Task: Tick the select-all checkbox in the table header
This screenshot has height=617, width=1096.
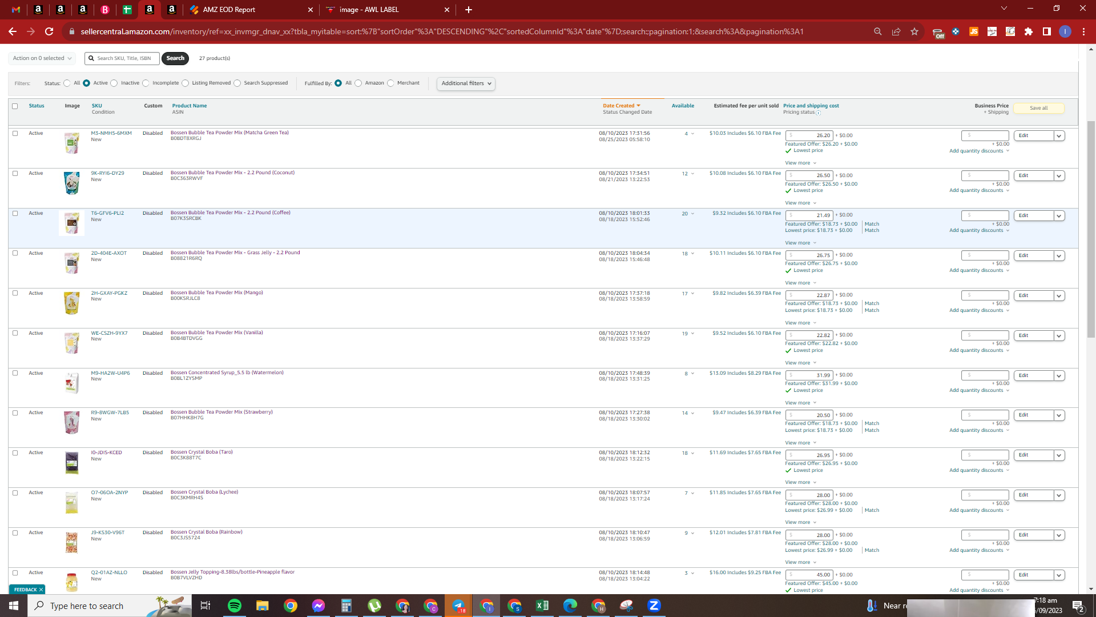Action: pyautogui.click(x=15, y=106)
